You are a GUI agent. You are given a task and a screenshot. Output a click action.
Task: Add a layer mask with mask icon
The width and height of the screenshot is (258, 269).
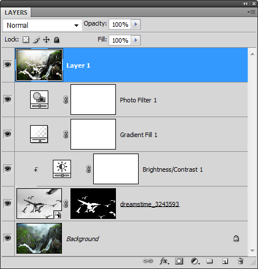pos(179,261)
